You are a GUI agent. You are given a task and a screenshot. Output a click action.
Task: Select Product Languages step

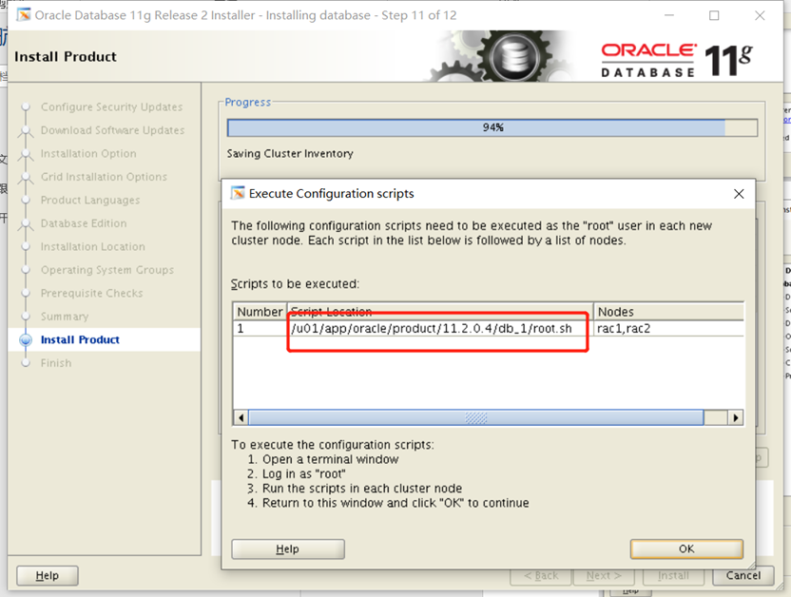click(x=90, y=201)
